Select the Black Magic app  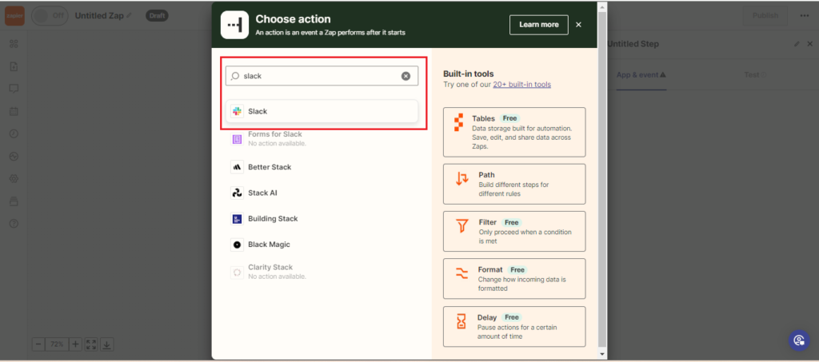coord(322,244)
